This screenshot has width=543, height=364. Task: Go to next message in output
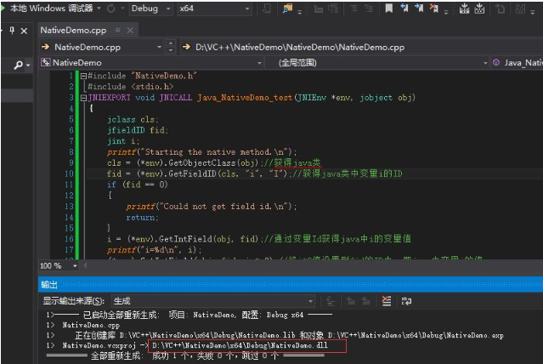click(366, 301)
